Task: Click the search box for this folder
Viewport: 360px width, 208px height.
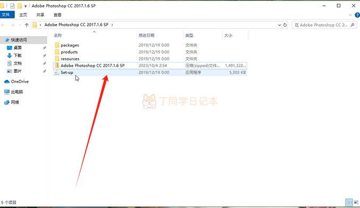Action: click(324, 25)
